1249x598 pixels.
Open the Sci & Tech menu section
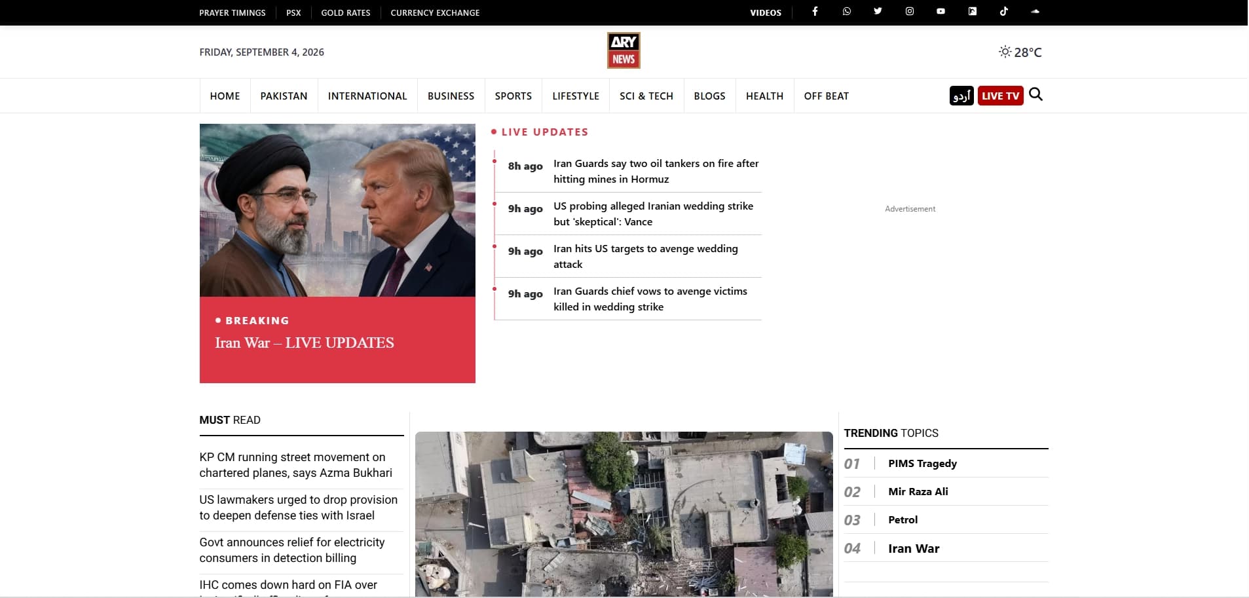646,96
